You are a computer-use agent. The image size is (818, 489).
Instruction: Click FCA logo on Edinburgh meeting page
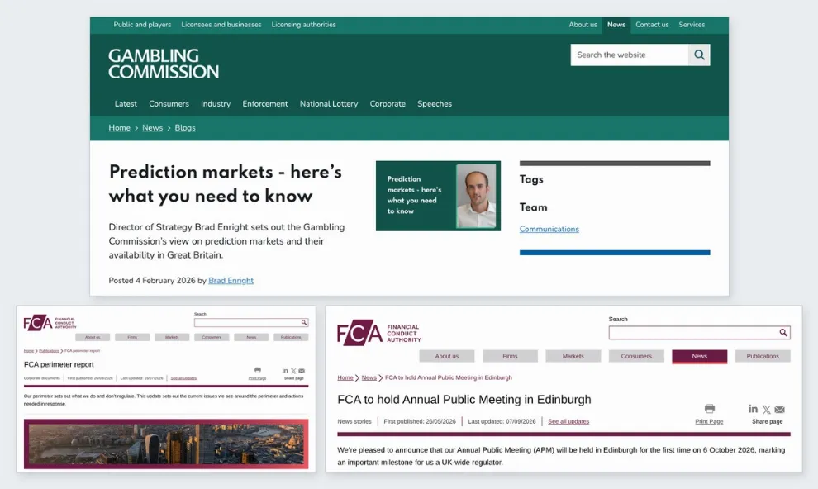(x=378, y=333)
